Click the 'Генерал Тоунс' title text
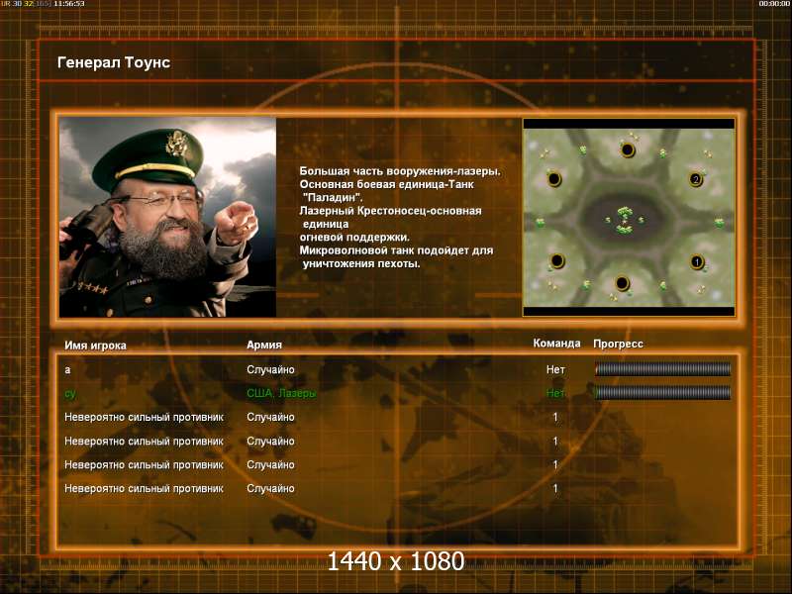The width and height of the screenshot is (792, 594). 114,62
